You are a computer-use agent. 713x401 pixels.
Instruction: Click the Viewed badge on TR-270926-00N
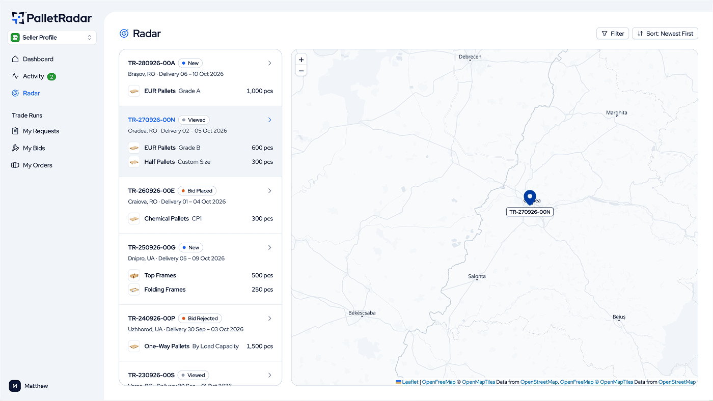point(194,120)
